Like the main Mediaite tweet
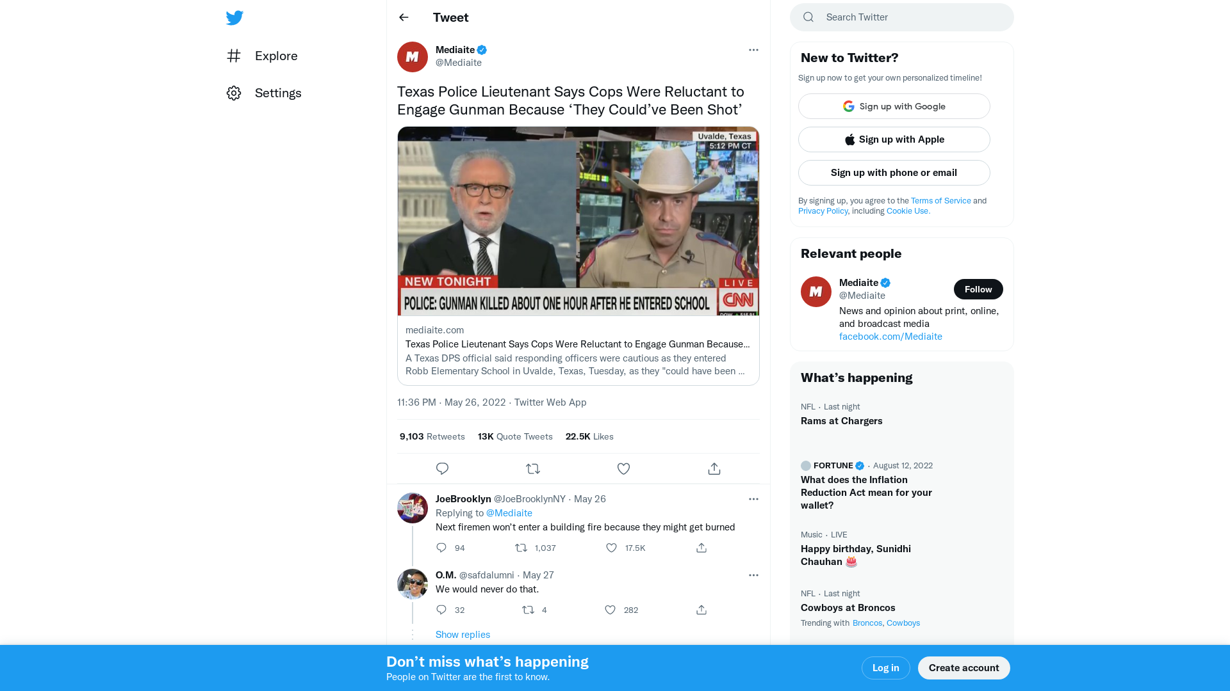Image resolution: width=1230 pixels, height=691 pixels. tap(623, 469)
